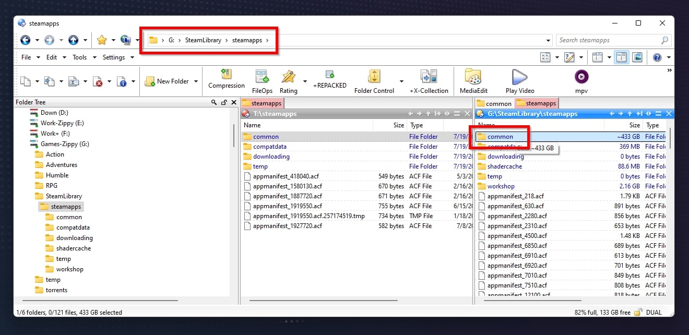The image size is (689, 335).
Task: Switch to common tab in right pane
Action: (x=494, y=103)
